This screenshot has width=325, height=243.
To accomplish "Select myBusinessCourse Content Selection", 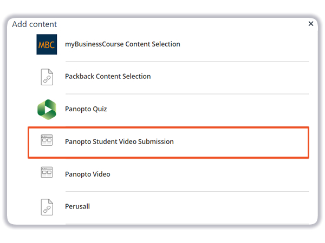I will click(122, 44).
